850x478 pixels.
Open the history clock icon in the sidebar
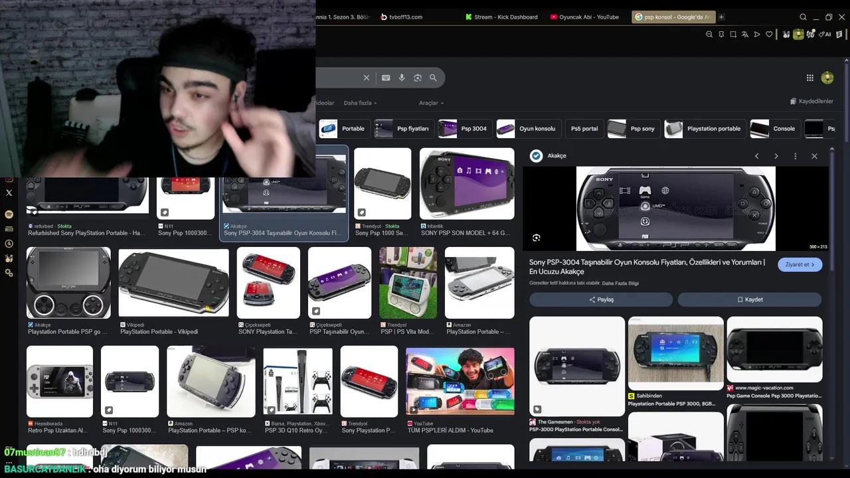(9, 244)
